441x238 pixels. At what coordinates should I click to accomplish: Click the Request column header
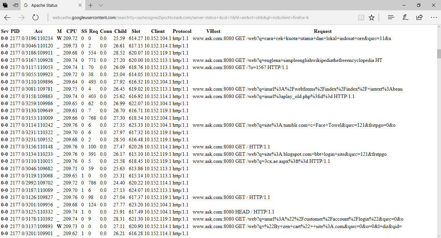[323, 31]
